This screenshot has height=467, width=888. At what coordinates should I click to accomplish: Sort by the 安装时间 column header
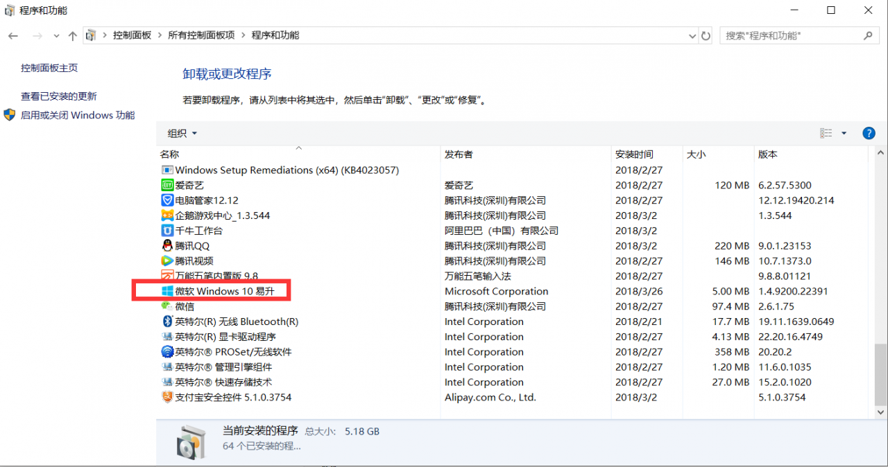(634, 155)
